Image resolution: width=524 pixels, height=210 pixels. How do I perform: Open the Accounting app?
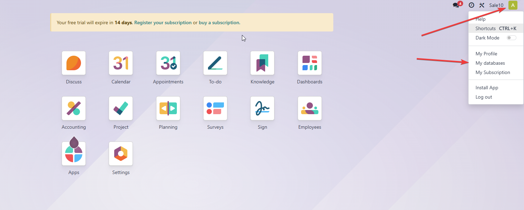tap(74, 108)
